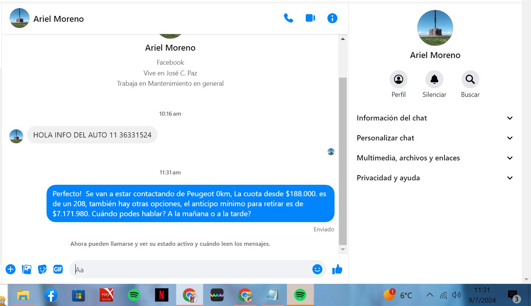Screen dimensions: 531x306
Task: Open the volume control in system tray
Action: click(x=456, y=295)
